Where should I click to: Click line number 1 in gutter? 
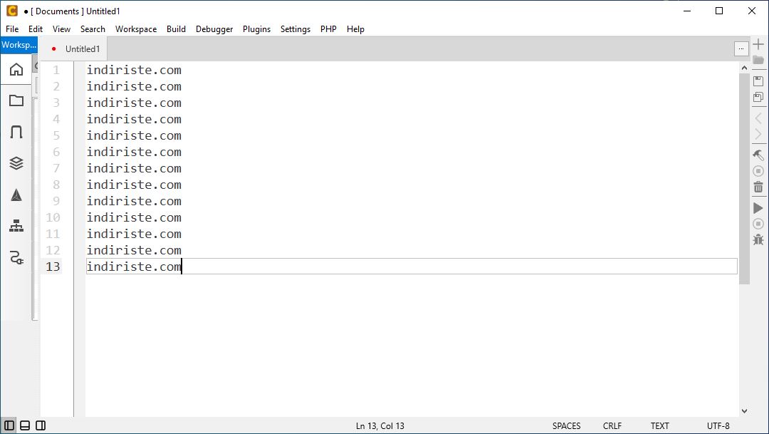[x=56, y=70]
